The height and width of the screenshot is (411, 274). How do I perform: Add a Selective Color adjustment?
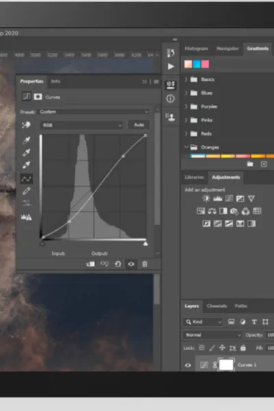pos(240,223)
